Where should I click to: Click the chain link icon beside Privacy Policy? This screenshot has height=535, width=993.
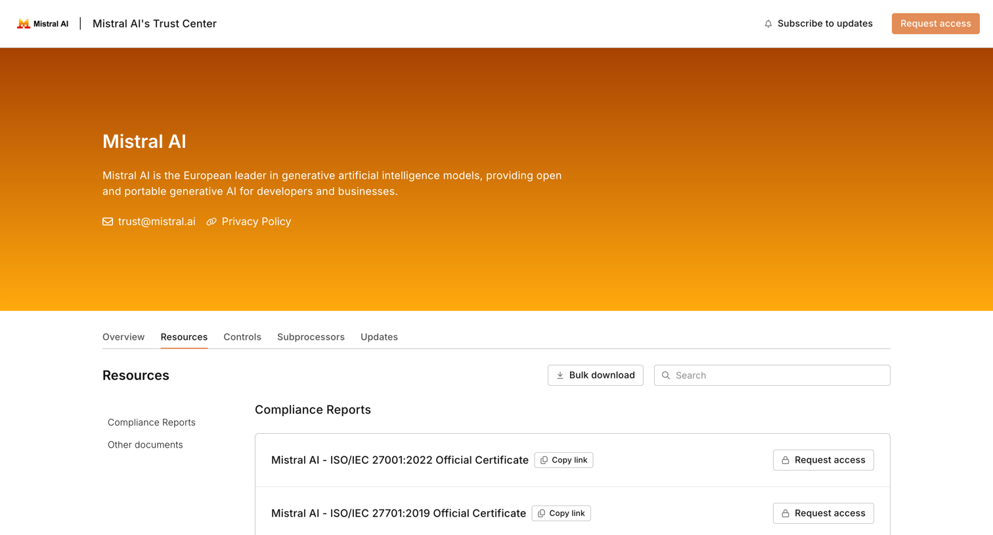[x=211, y=221]
